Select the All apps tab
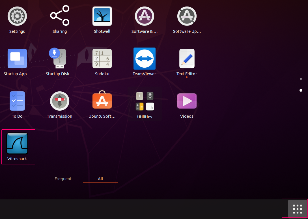This screenshot has width=308, height=219. coord(100,179)
